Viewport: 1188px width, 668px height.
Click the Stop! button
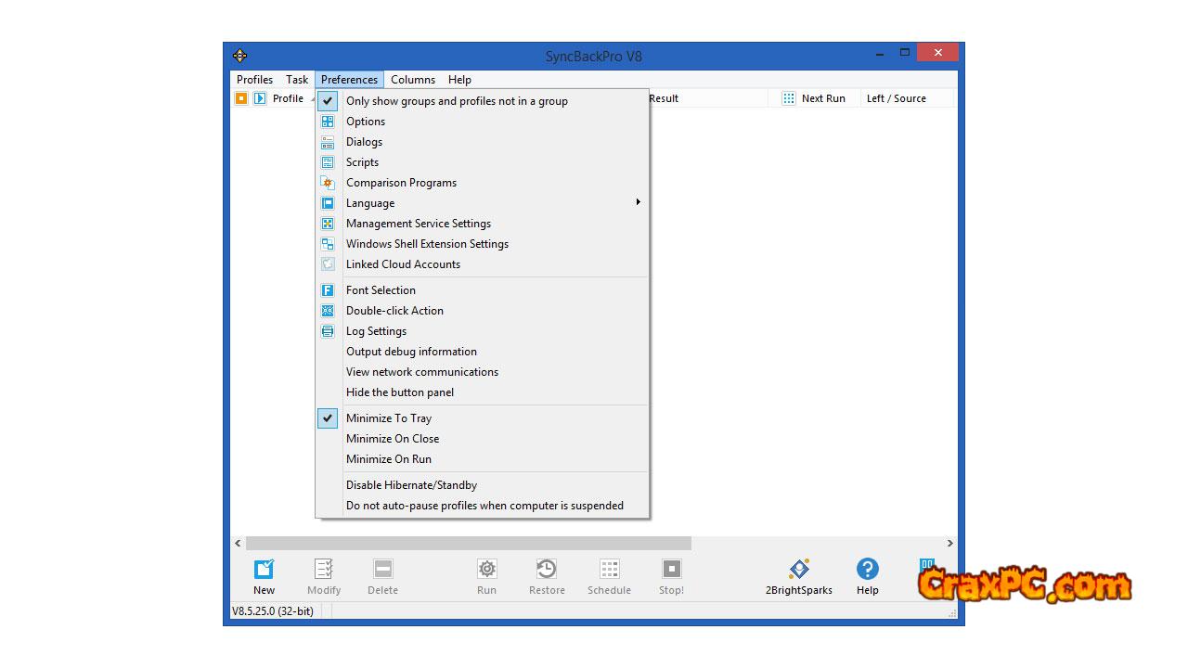click(x=671, y=576)
